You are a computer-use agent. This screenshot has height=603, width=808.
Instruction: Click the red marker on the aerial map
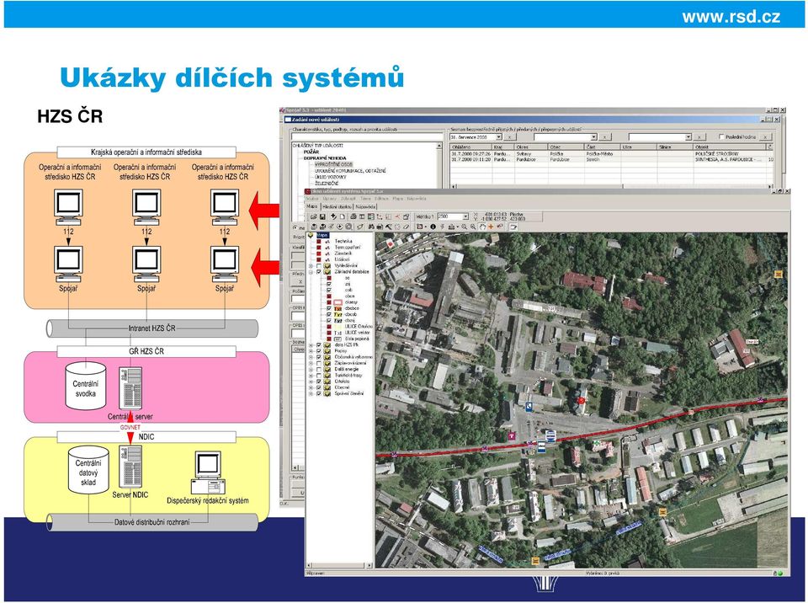[x=582, y=400]
